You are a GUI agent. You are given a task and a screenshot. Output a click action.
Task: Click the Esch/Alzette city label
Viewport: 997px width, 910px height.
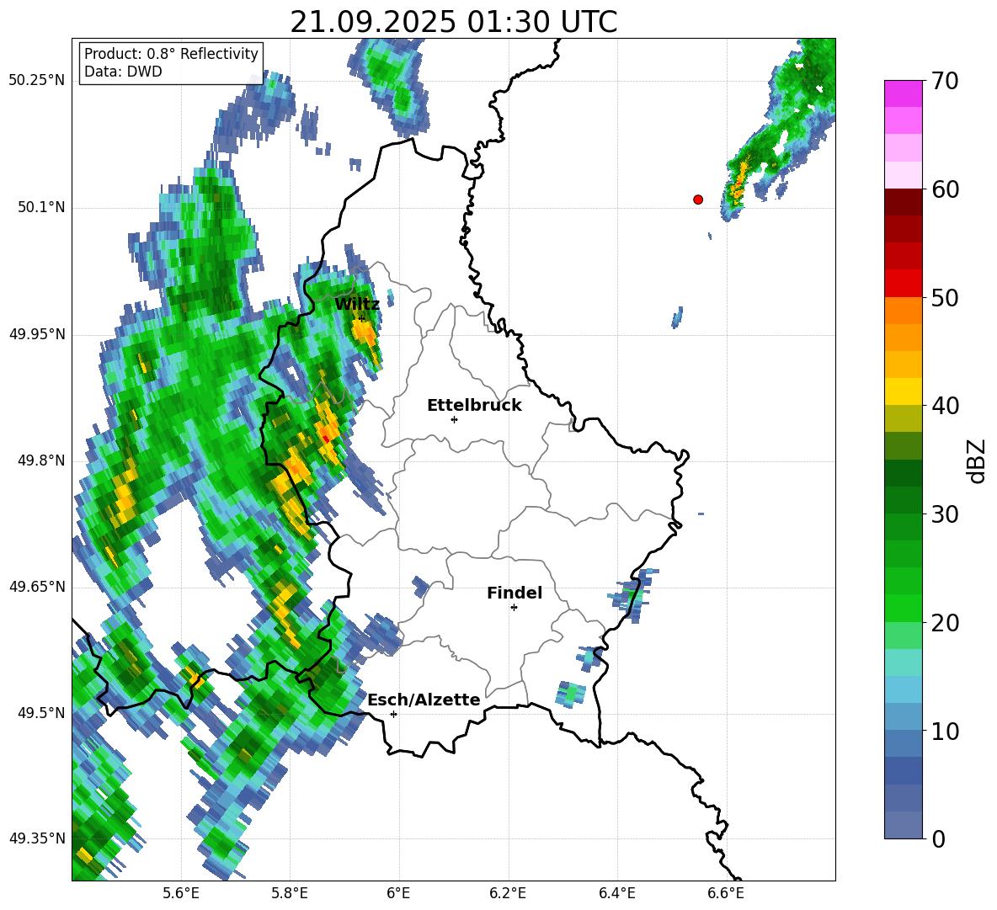pyautogui.click(x=424, y=700)
